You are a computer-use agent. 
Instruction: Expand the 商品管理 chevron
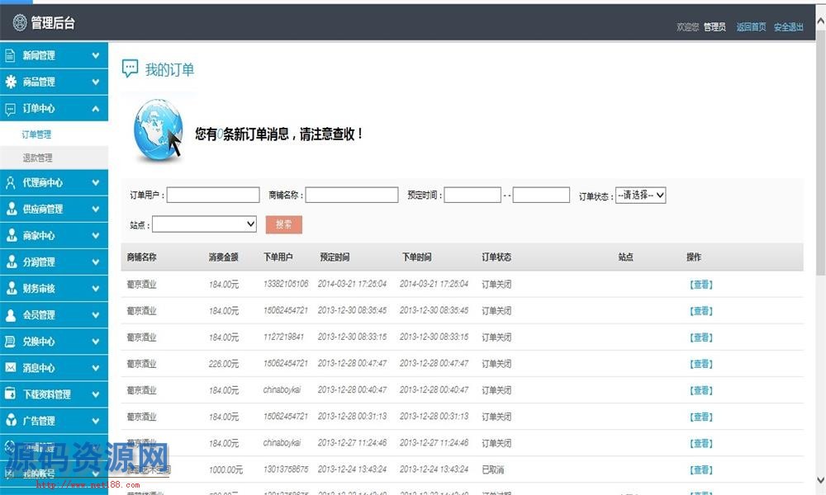pos(95,82)
